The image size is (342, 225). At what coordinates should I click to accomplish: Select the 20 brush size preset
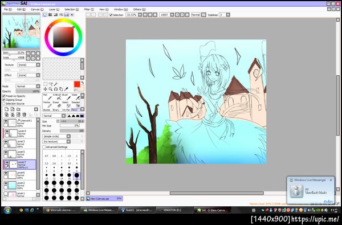[76, 175]
